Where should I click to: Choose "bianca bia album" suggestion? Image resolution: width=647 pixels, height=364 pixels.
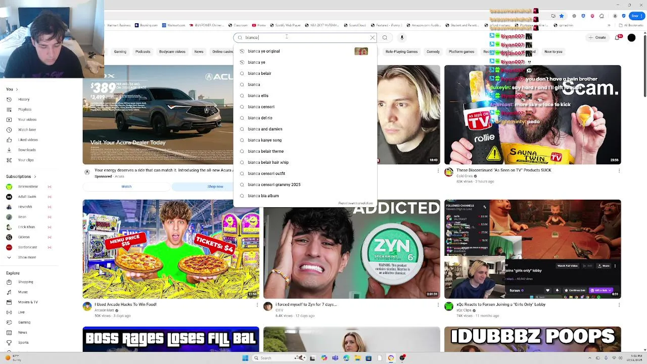point(305,196)
